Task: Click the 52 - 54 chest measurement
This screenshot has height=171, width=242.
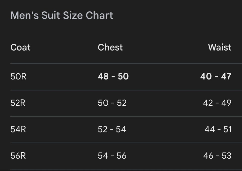Action: pyautogui.click(x=112, y=129)
